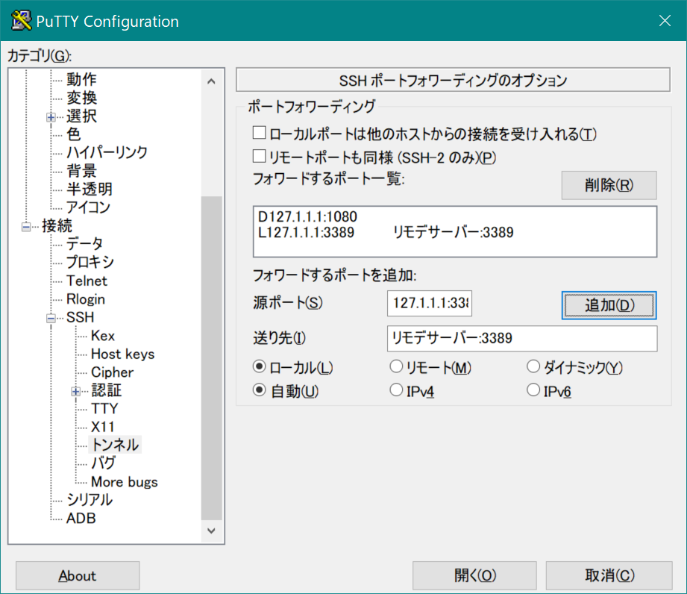Select 色 in the category tree
The width and height of the screenshot is (687, 594).
click(x=73, y=134)
